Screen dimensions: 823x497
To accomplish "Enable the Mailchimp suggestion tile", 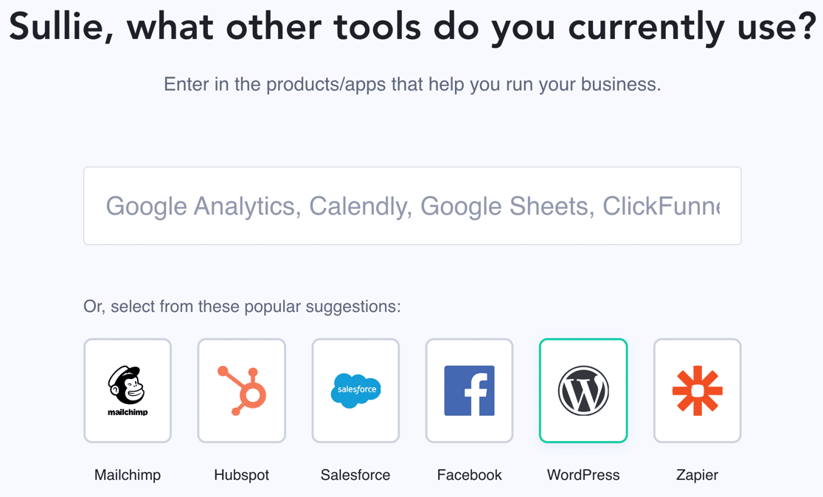I will (x=128, y=428).
